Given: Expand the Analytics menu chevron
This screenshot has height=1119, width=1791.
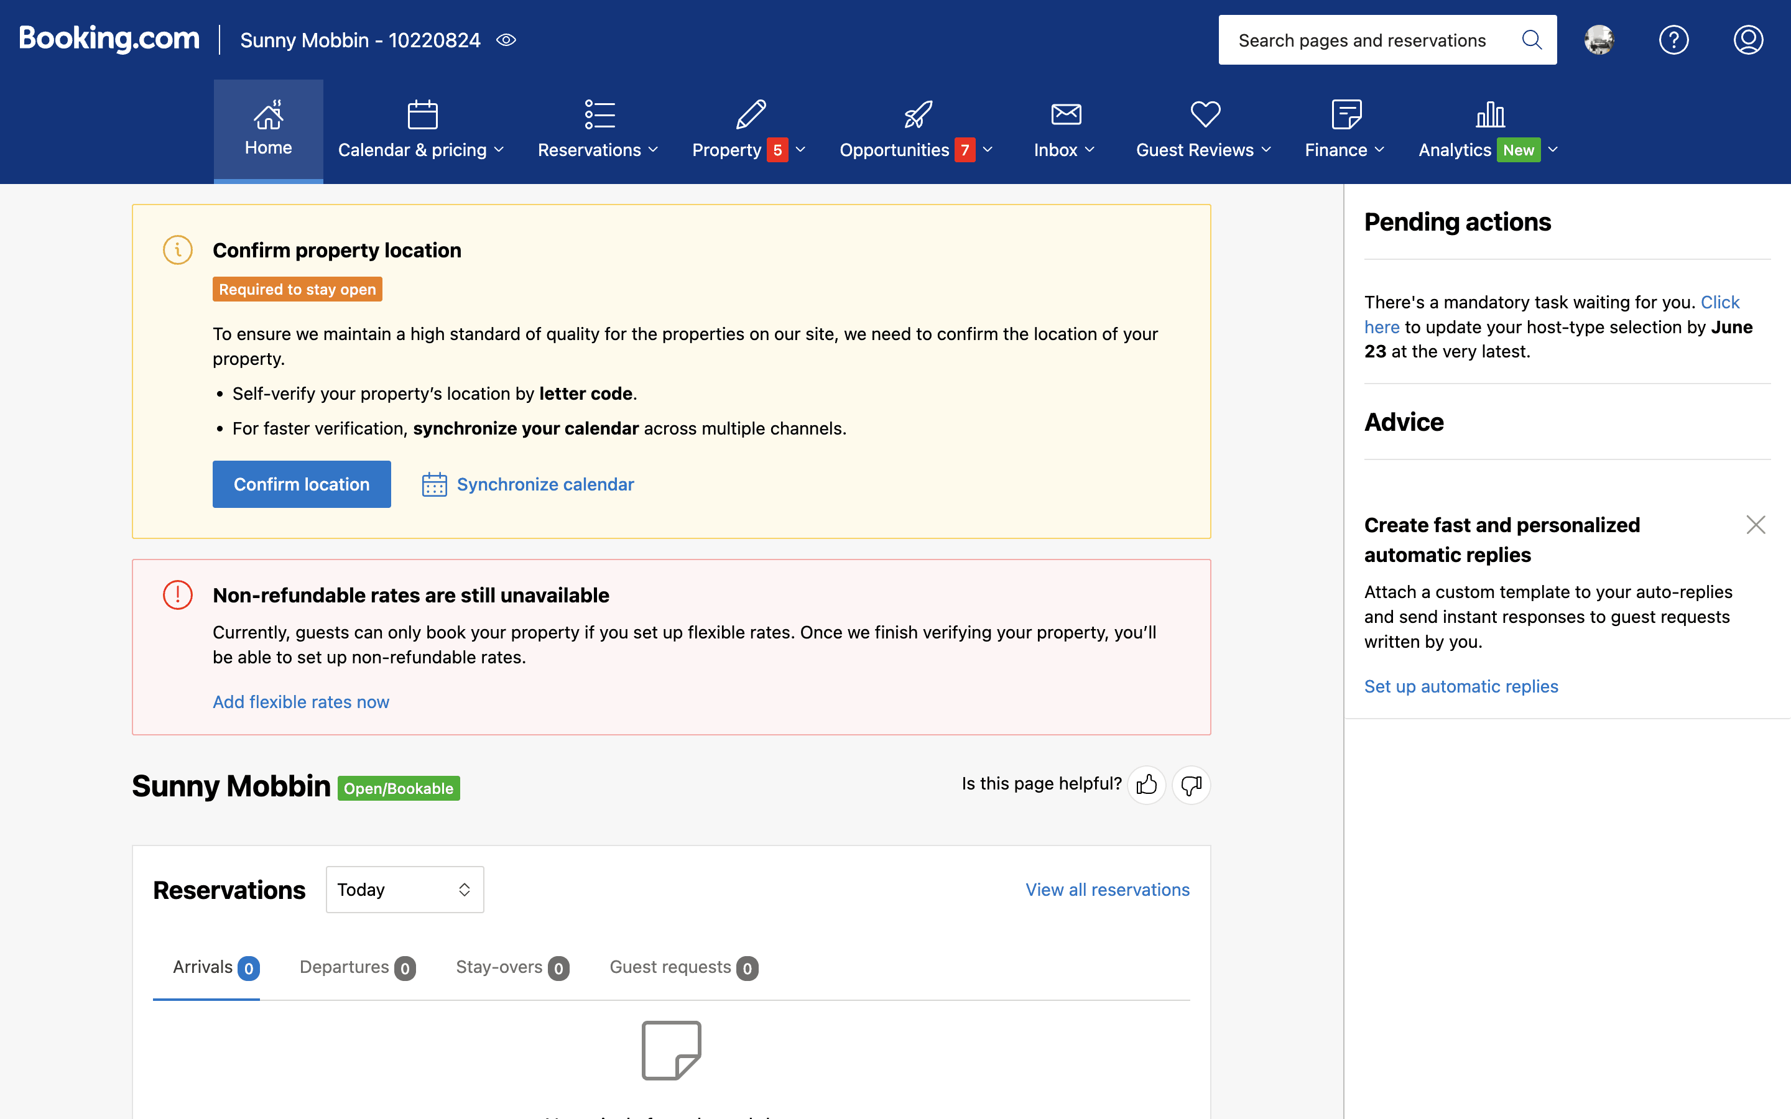Looking at the screenshot, I should point(1553,149).
